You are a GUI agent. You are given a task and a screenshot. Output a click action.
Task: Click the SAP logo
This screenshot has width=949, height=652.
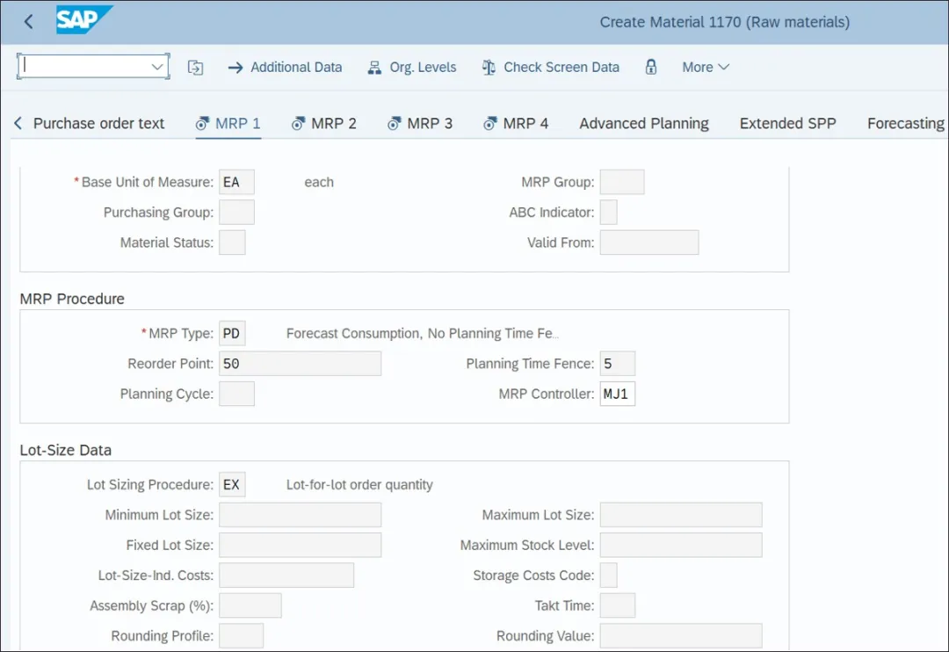point(83,20)
